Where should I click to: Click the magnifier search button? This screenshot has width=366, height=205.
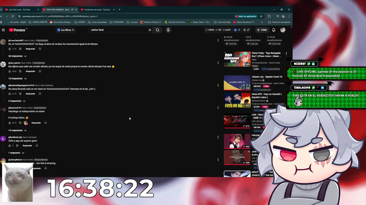(x=158, y=30)
